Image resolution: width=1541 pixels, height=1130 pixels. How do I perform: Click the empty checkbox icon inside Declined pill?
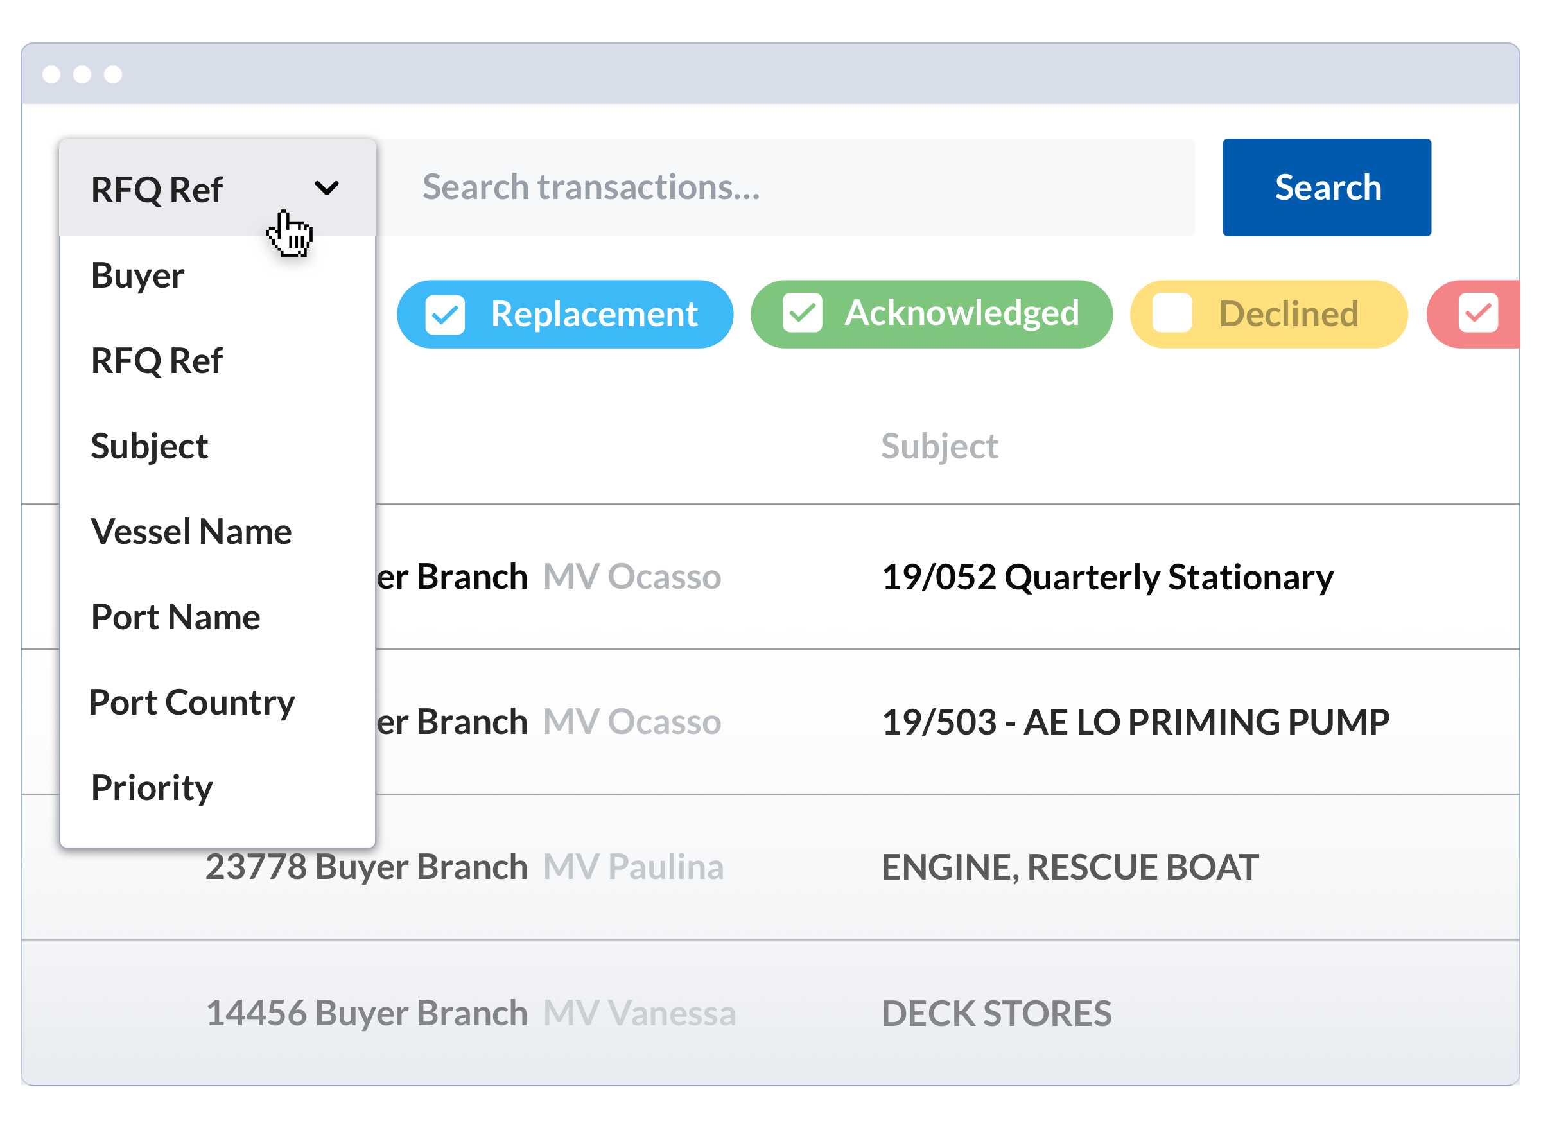(x=1172, y=314)
